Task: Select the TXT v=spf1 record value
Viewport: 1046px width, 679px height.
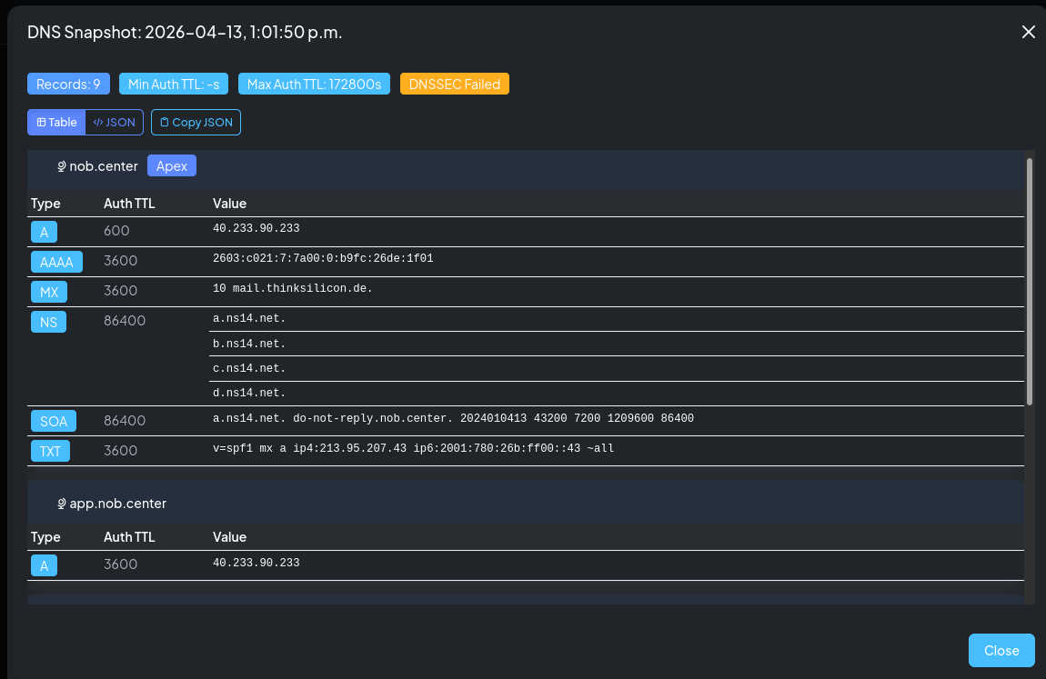Action: pos(414,448)
